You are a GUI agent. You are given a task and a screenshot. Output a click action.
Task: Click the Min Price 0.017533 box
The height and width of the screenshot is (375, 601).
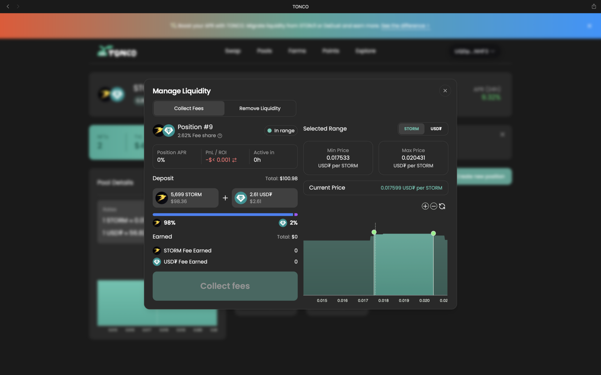pos(338,158)
